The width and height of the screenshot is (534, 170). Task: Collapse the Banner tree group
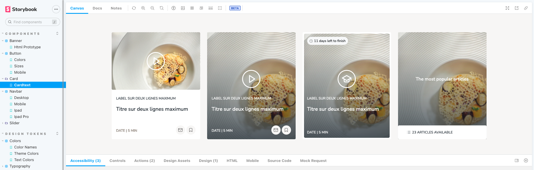point(3,41)
